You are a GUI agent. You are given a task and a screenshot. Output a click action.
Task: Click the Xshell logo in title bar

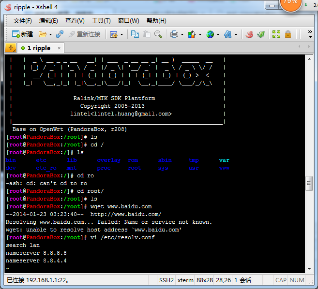tap(8, 7)
